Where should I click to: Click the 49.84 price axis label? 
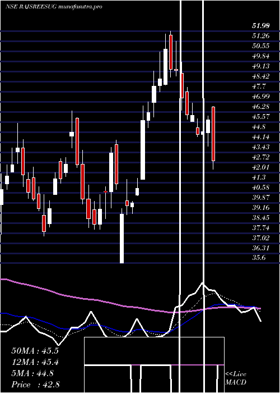[261, 56]
